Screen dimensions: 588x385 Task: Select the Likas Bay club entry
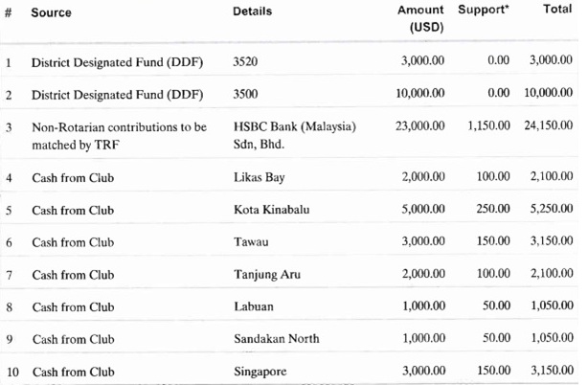(x=259, y=177)
